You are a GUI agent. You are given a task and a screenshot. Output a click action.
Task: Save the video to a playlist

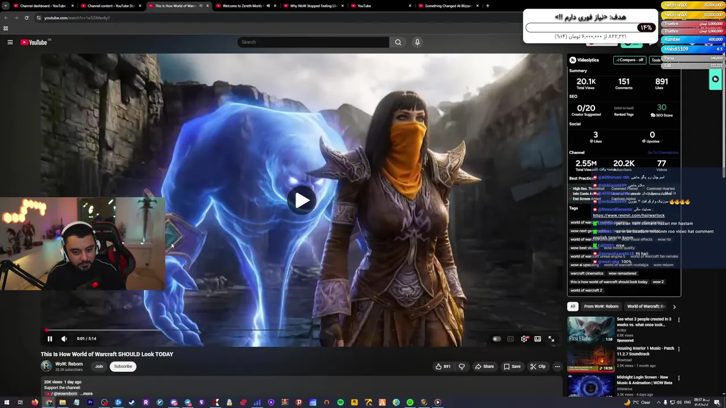pyautogui.click(x=512, y=367)
